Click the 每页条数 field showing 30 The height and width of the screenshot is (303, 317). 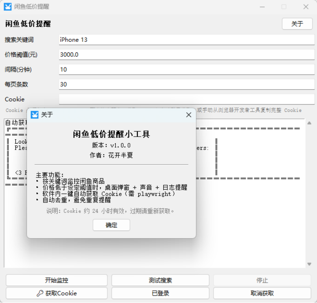(186, 85)
